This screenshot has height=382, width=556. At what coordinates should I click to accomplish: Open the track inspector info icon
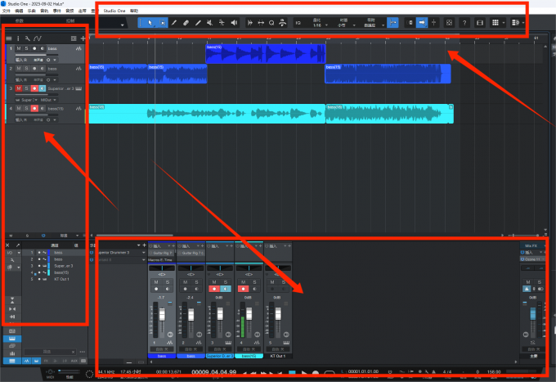[x=18, y=38]
